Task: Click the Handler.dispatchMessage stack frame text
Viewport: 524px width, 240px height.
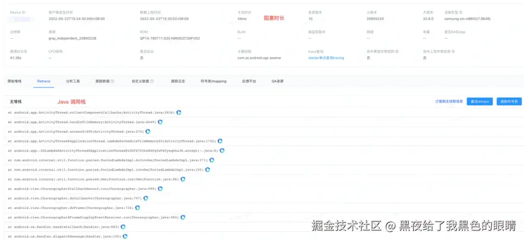Action: (x=64, y=236)
